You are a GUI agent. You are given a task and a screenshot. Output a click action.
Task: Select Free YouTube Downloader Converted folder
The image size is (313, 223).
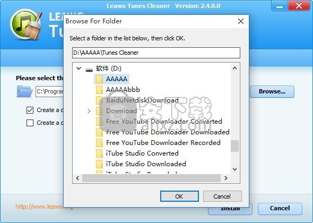click(x=164, y=121)
